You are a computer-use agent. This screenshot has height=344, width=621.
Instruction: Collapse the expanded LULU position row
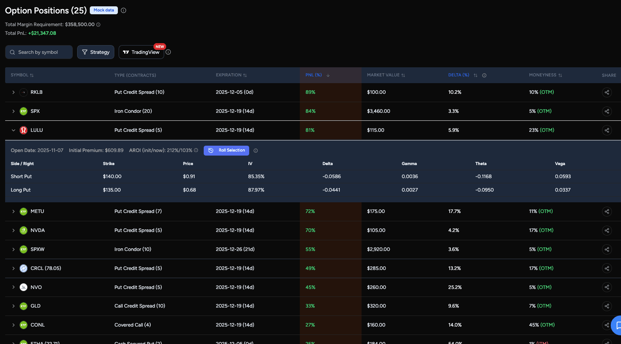click(x=13, y=130)
